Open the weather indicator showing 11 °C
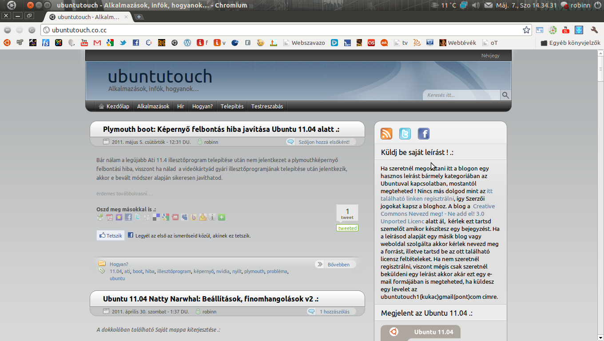Image resolution: width=604 pixels, height=341 pixels. (x=444, y=5)
